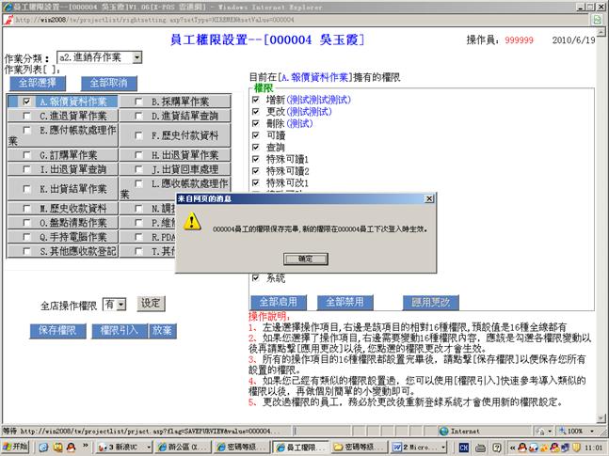This screenshot has width=609, height=456.
Task: Click the 確定 button in the message dialog
Action: pos(306,258)
